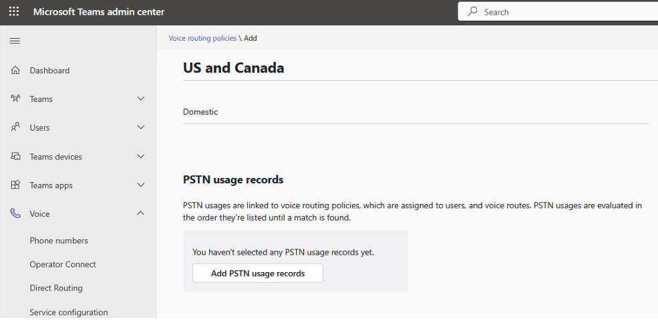
Task: Collapse the Voice section chevron
Action: [140, 213]
